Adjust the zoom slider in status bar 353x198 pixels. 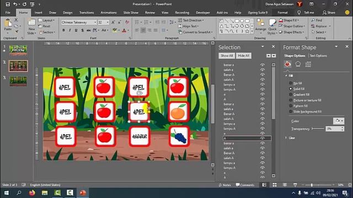(318, 185)
